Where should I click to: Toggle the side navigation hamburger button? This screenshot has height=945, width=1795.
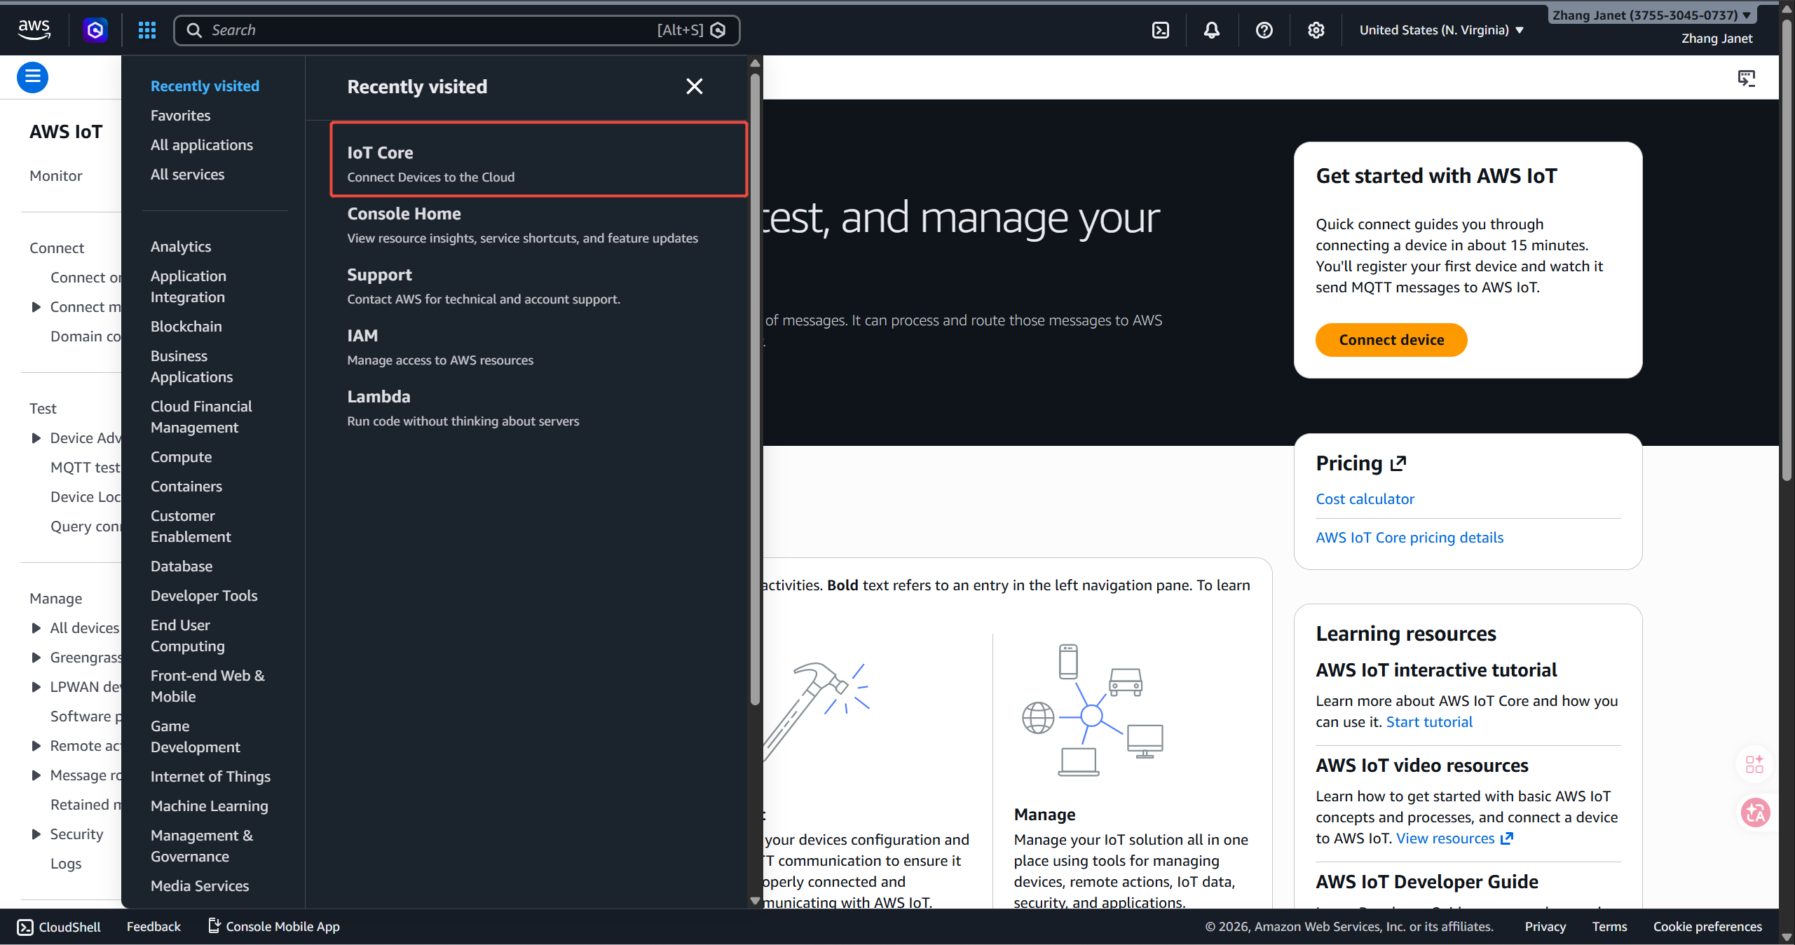click(x=32, y=77)
